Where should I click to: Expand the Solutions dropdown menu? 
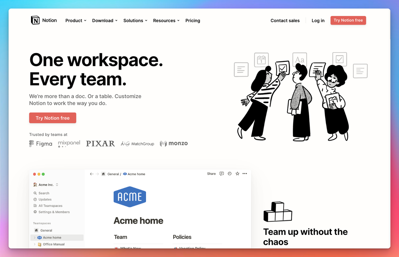[135, 21]
